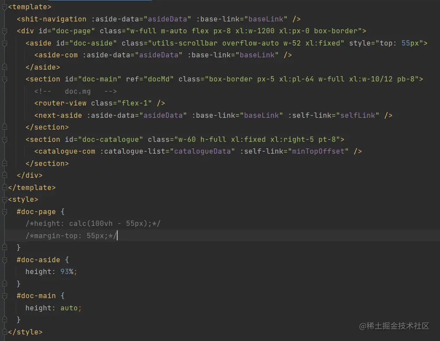Fold the section id="doc-main" block

pyautogui.click(x=4, y=80)
